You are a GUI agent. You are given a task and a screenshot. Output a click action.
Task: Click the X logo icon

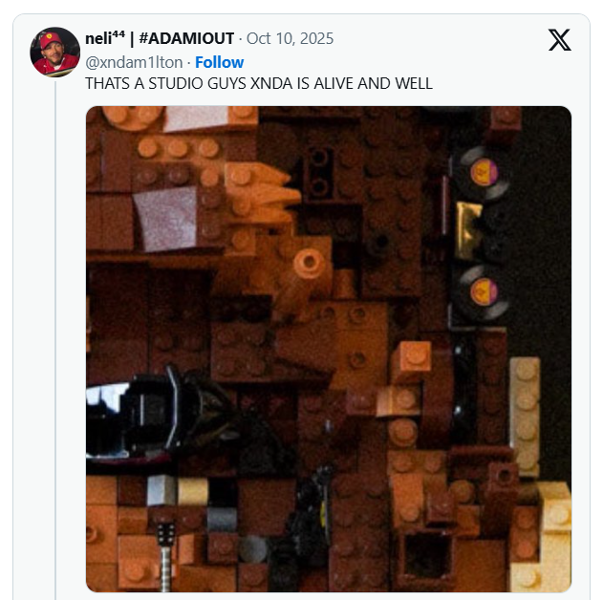coord(560,39)
